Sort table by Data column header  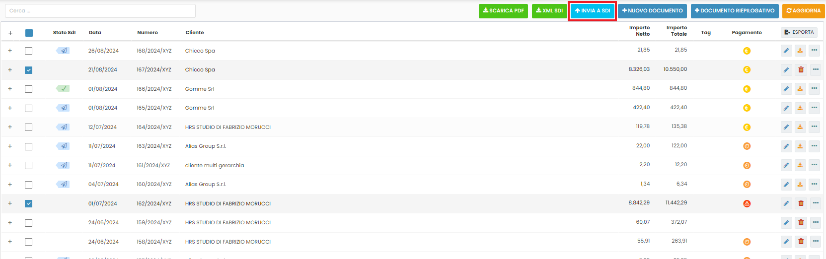95,33
